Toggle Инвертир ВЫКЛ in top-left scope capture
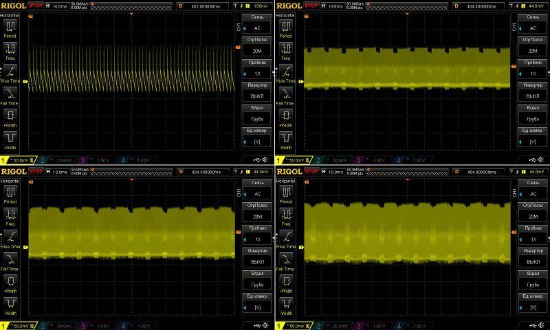This screenshot has height=330, width=550. coord(256,92)
